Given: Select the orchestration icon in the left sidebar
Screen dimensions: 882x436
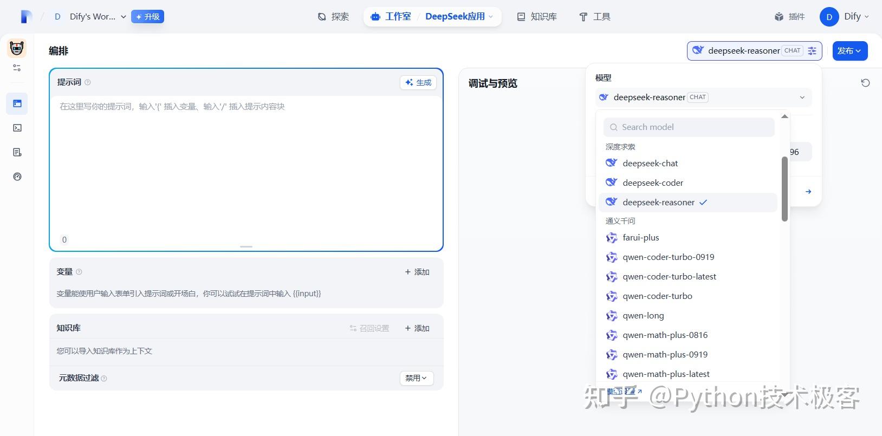Looking at the screenshot, I should coord(17,103).
